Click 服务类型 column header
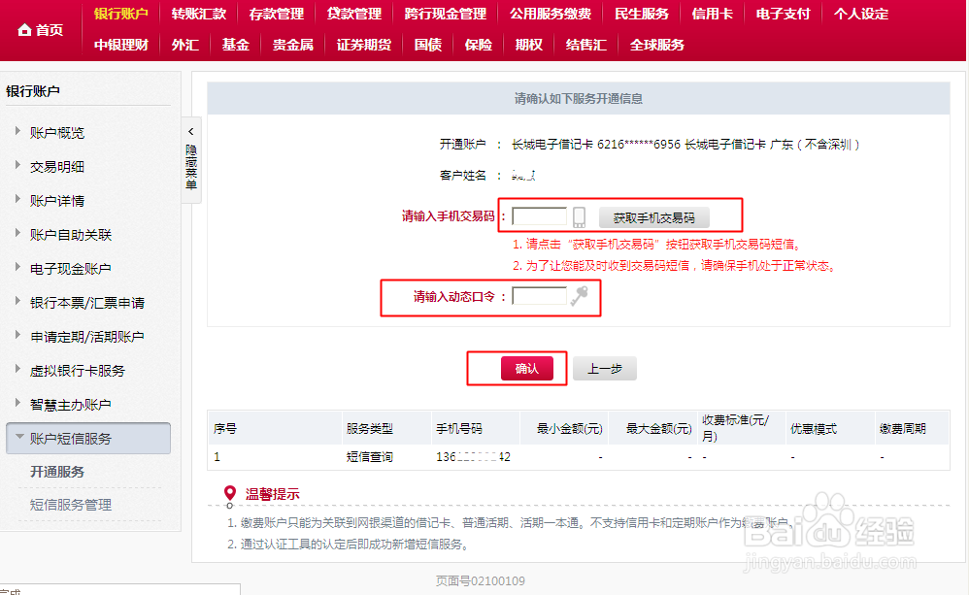 [370, 429]
